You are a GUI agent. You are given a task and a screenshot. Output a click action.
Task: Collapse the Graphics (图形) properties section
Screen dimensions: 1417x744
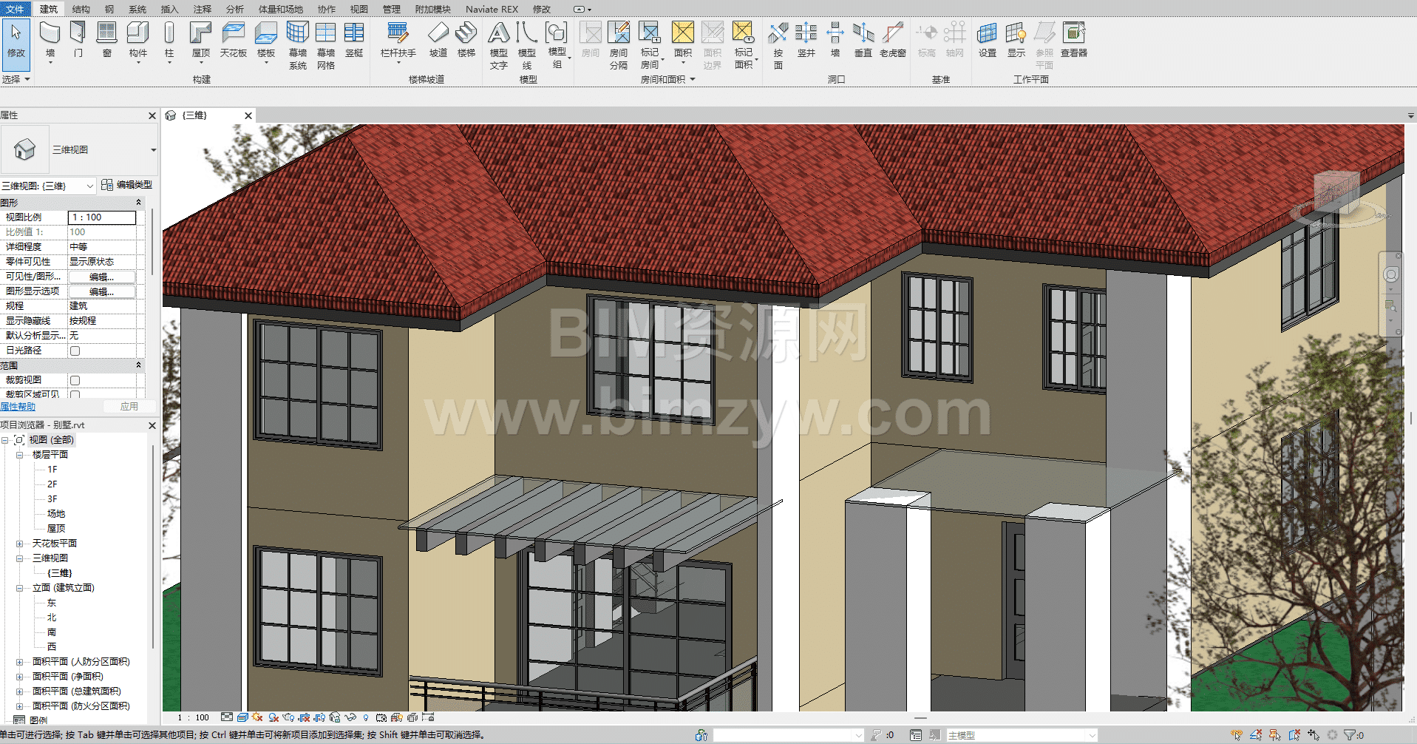click(x=138, y=202)
